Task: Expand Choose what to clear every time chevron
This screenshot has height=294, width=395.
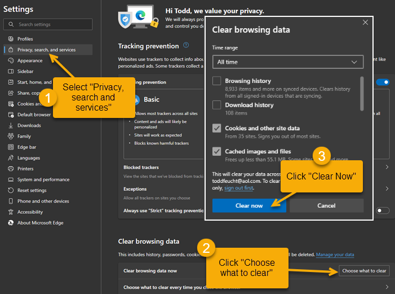Action: pyautogui.click(x=387, y=287)
